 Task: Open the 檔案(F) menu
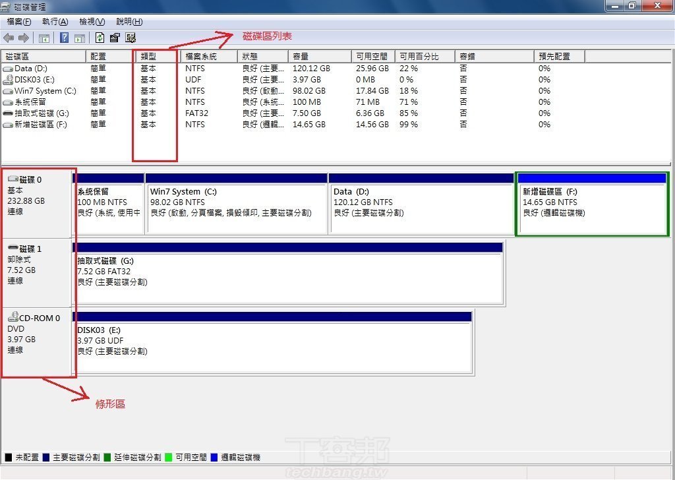[19, 22]
